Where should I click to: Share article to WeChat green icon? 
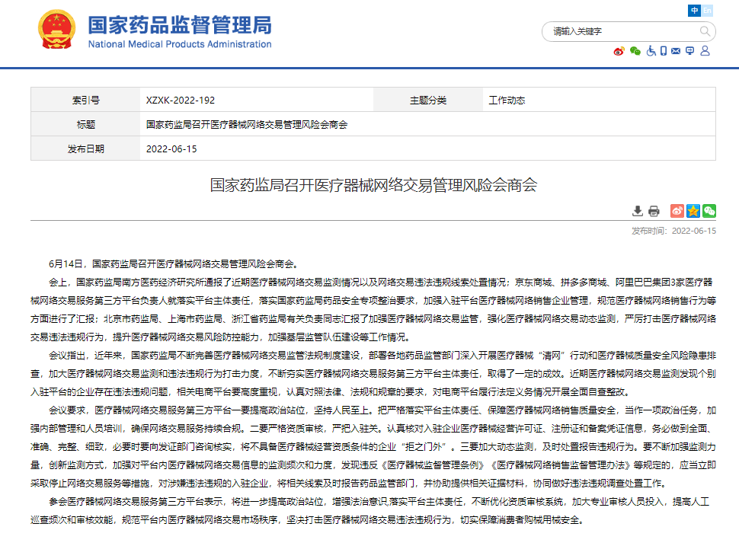(x=709, y=211)
